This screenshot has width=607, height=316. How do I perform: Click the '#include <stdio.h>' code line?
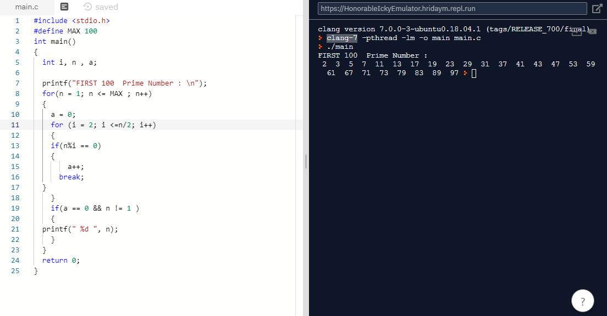[71, 20]
